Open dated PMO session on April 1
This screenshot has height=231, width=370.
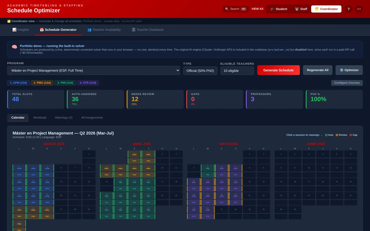tap(134, 154)
